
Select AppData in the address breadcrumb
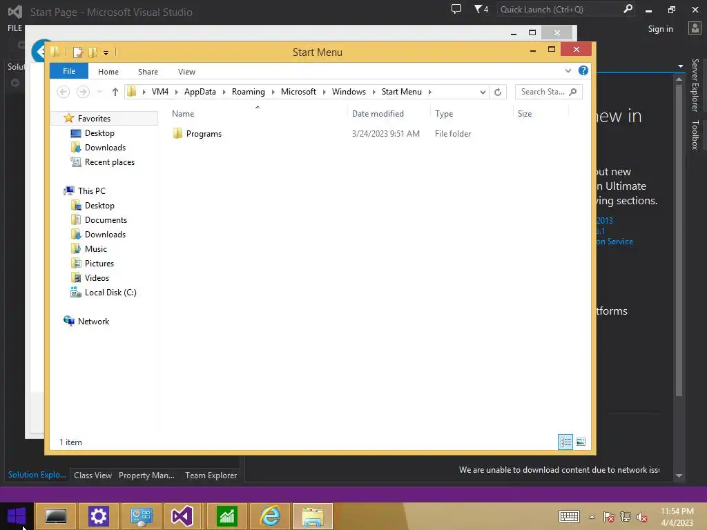pos(200,92)
